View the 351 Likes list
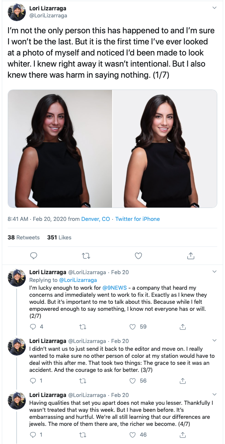 click(x=59, y=238)
